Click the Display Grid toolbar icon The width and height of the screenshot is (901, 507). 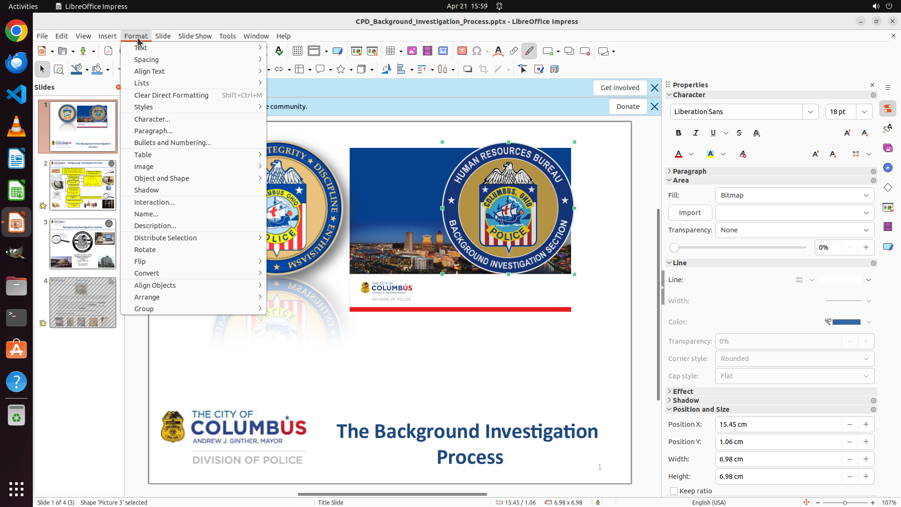point(297,51)
